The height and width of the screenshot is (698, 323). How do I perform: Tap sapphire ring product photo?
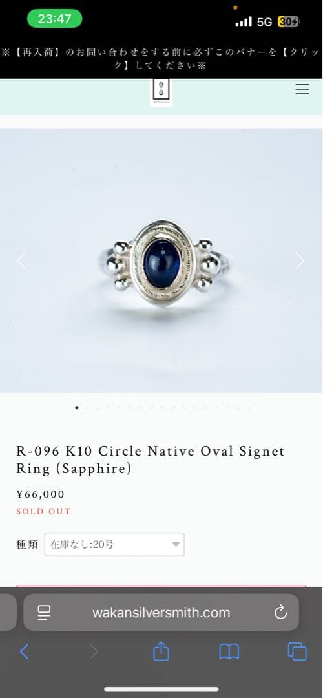[161, 260]
